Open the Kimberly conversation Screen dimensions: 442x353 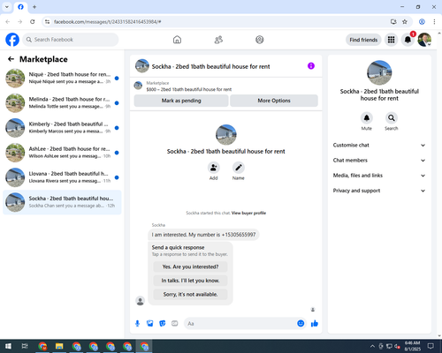[x=62, y=128]
